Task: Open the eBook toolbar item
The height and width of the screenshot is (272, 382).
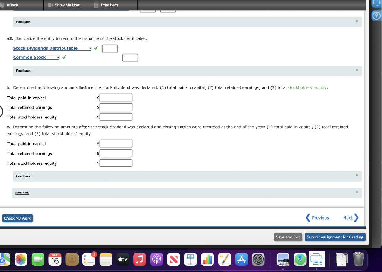Action: [9, 5]
